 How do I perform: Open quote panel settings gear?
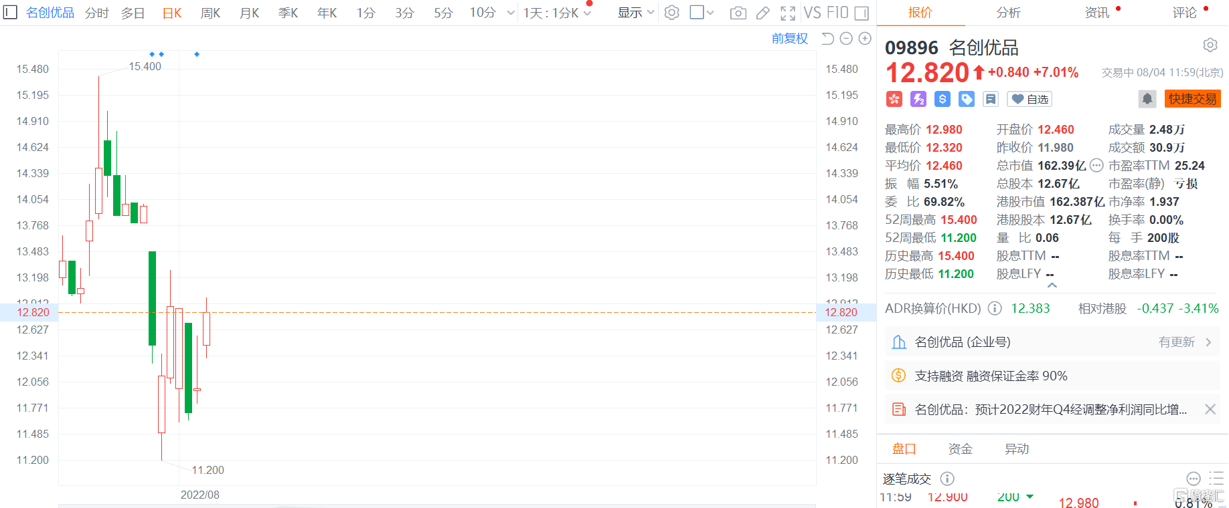[x=1210, y=45]
